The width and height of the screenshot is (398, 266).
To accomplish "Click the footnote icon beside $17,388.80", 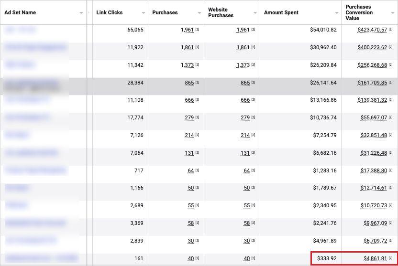I will coord(392,170).
